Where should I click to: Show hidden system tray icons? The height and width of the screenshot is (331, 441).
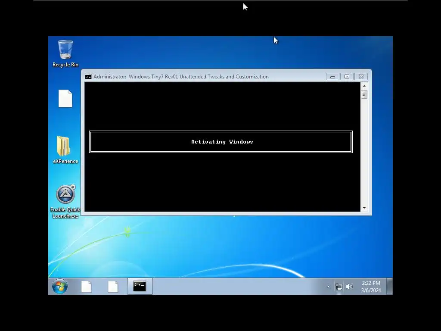coord(328,287)
